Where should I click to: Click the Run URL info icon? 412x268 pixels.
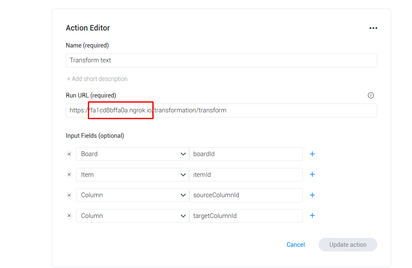tap(370, 95)
